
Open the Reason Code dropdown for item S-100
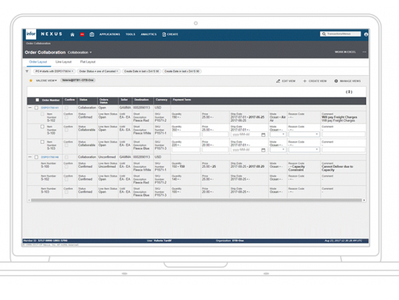coord(304,134)
